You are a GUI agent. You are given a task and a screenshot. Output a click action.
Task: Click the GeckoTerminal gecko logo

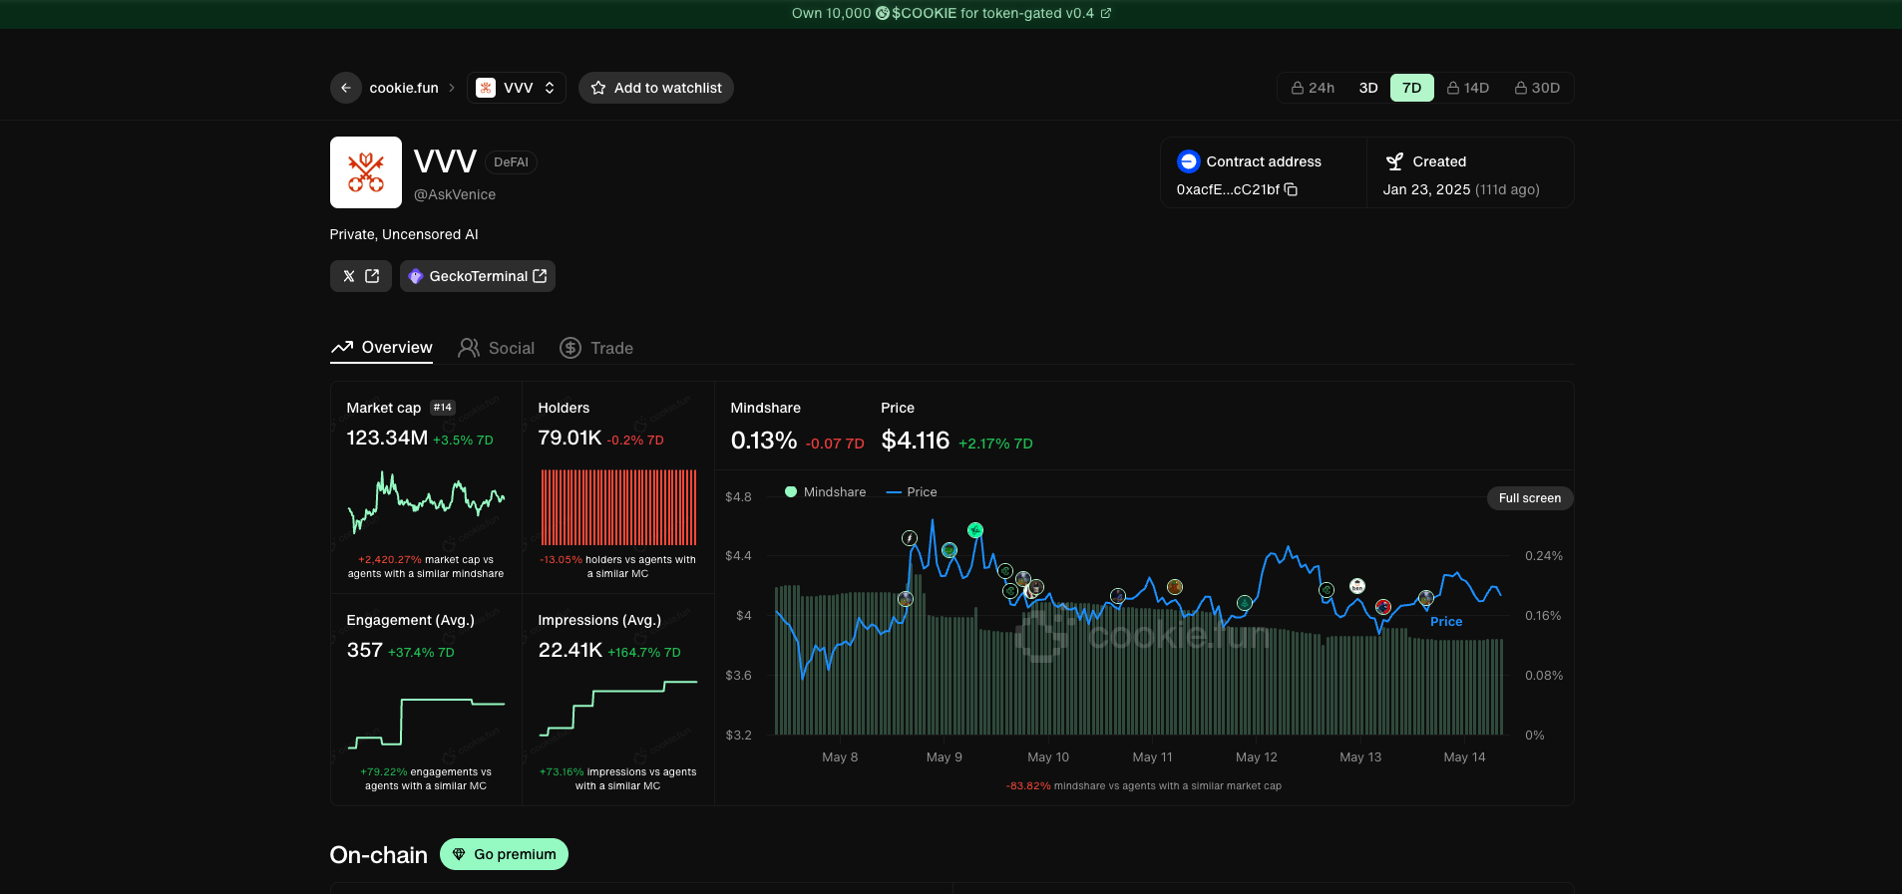pos(416,277)
